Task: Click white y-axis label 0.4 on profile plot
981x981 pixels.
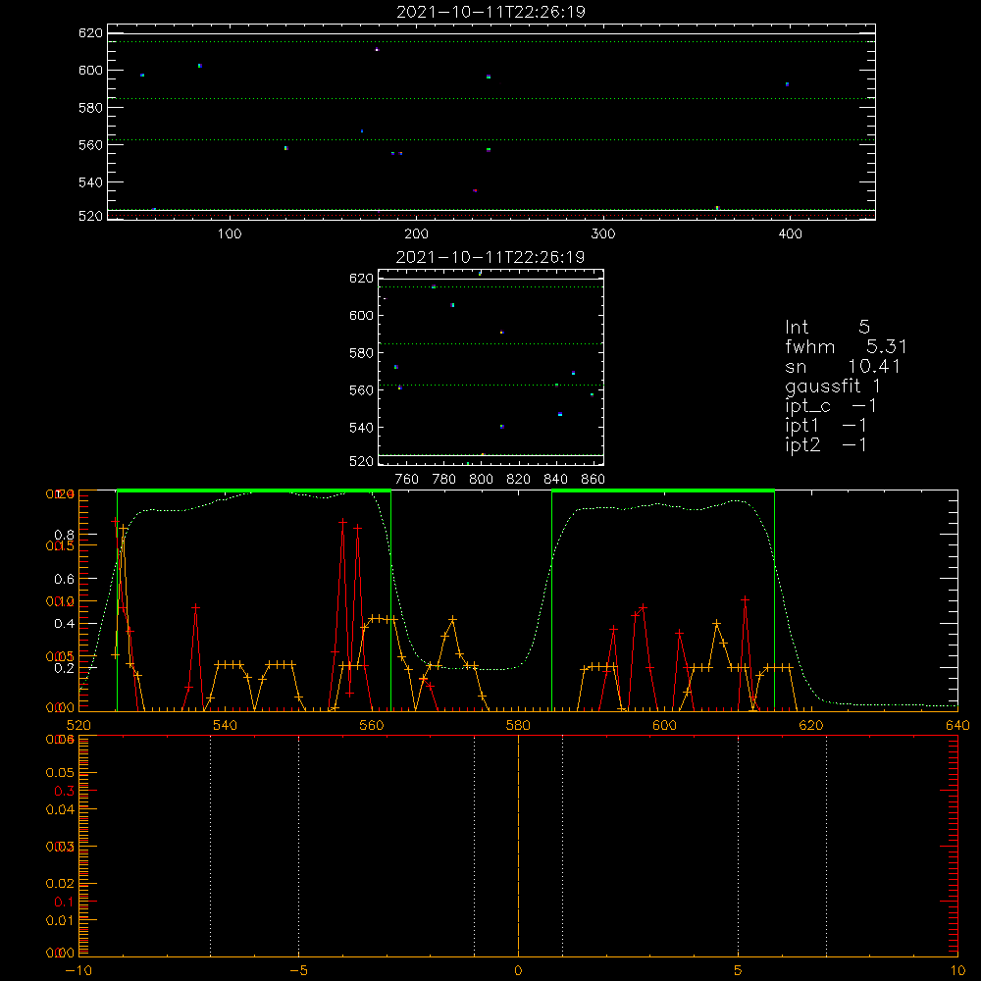Action: tap(65, 624)
